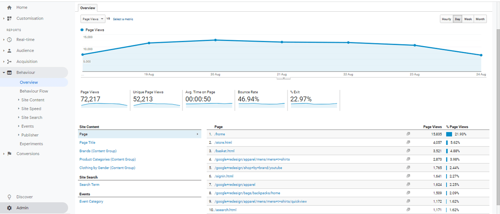Open the /store.html page link
The image size is (500, 214).
[223, 143]
